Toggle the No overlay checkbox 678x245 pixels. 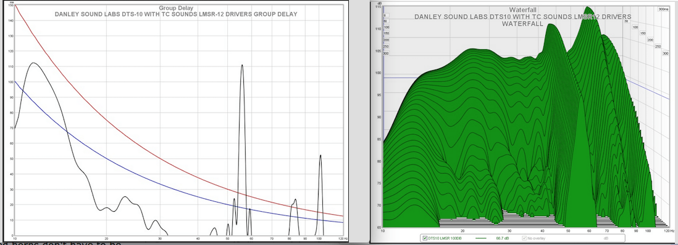pos(524,238)
